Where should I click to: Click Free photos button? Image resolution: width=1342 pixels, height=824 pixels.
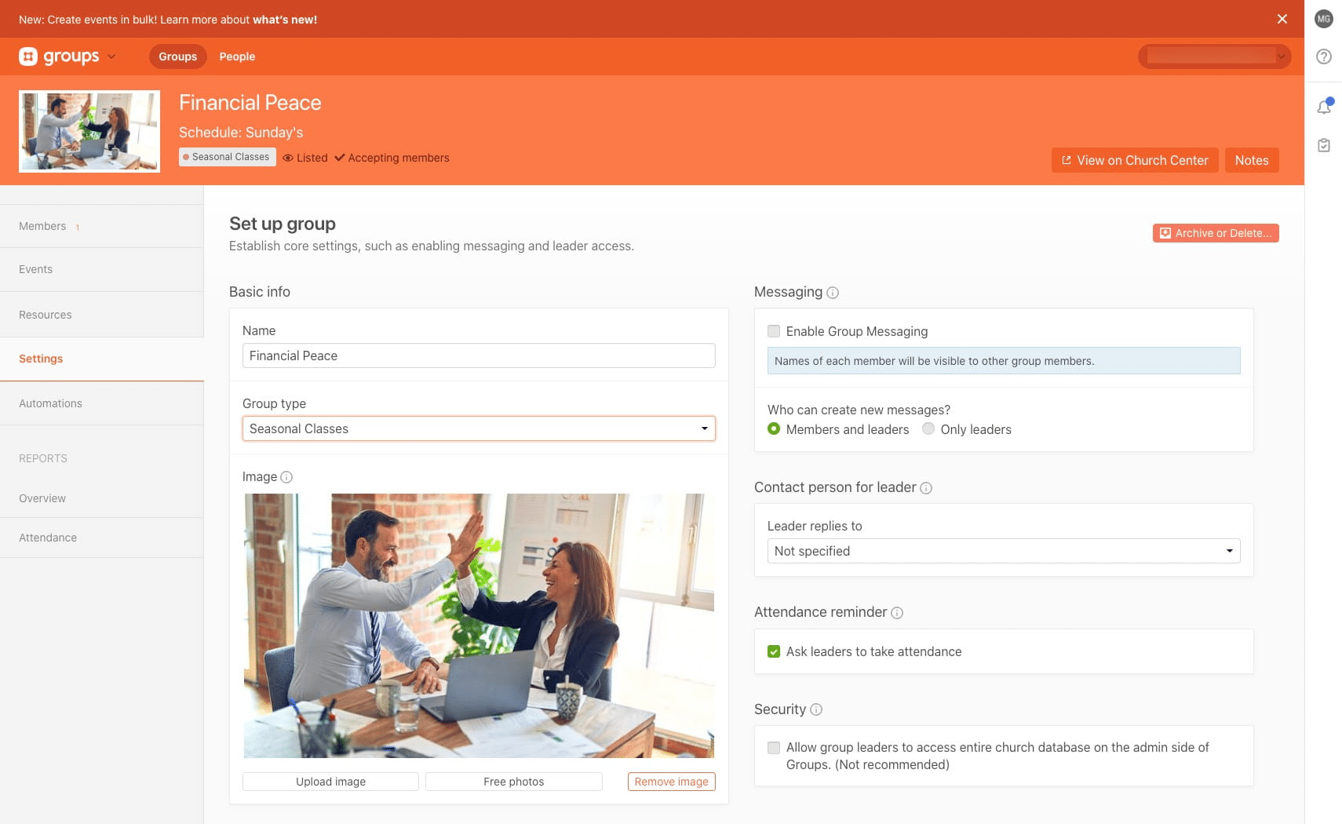(x=513, y=782)
